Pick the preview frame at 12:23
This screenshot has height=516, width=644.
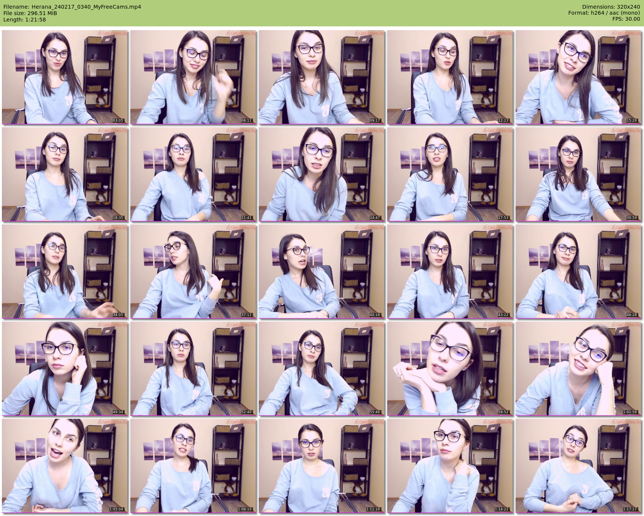[450, 77]
